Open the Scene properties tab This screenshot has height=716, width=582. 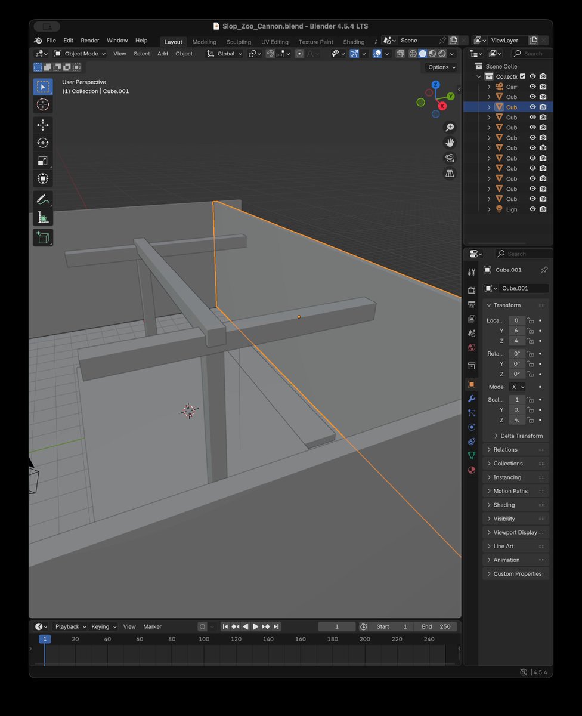472,333
